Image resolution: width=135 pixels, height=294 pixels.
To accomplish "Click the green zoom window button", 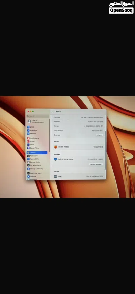I will coord(33,111).
